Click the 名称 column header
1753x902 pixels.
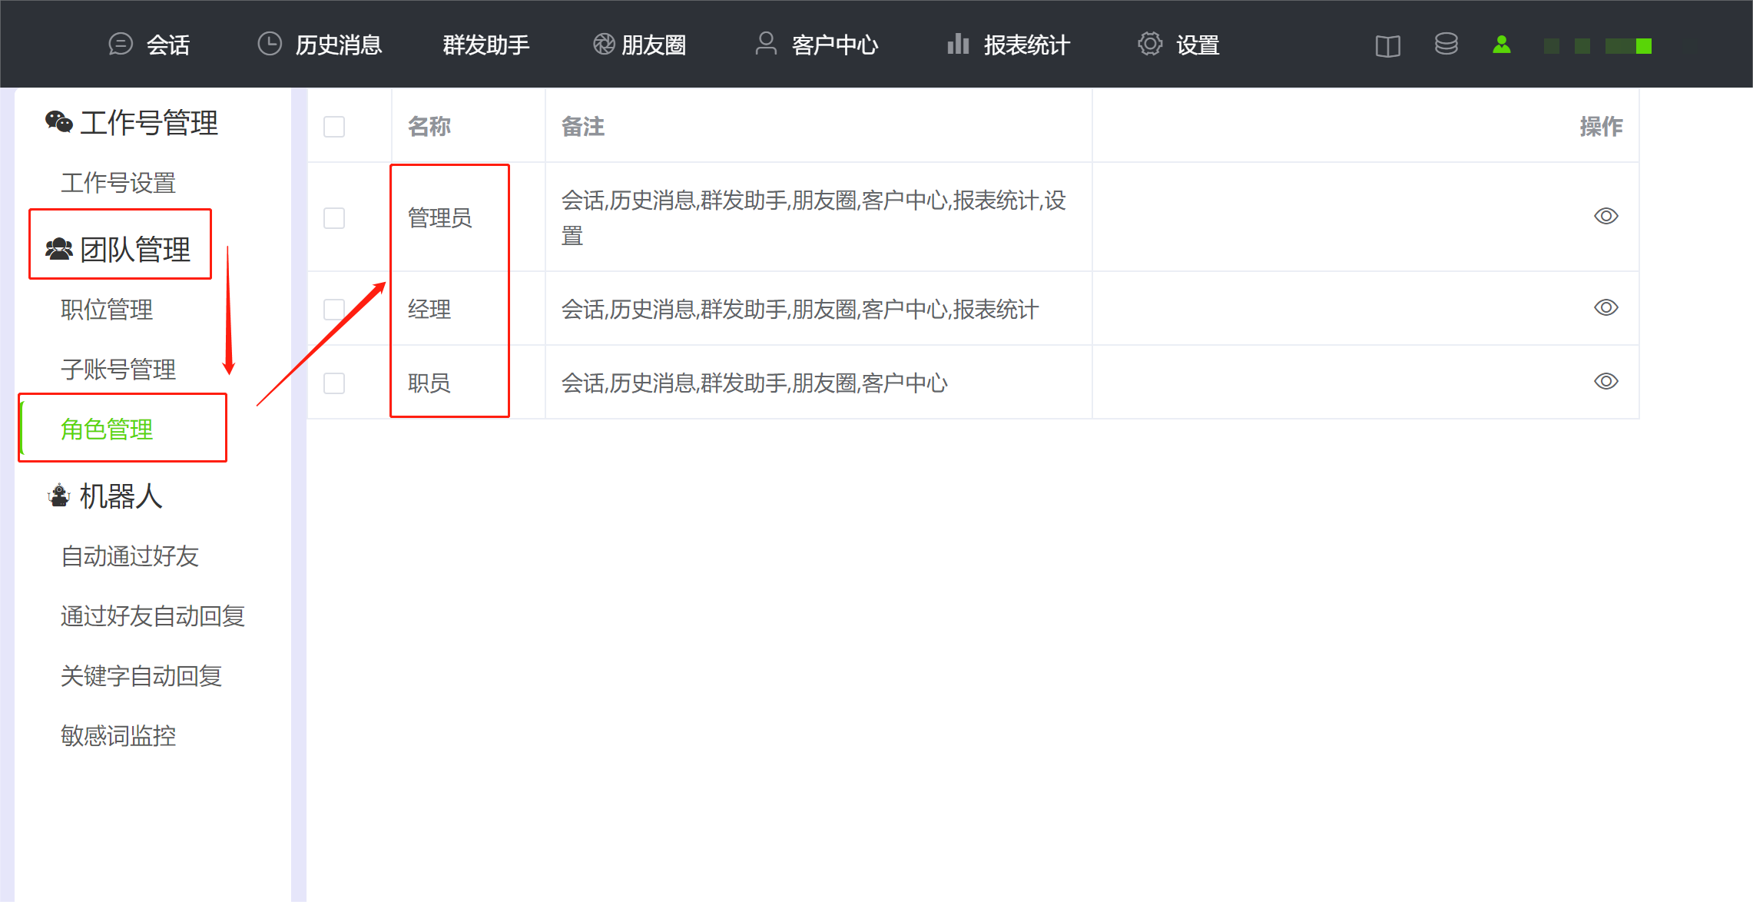(x=429, y=126)
